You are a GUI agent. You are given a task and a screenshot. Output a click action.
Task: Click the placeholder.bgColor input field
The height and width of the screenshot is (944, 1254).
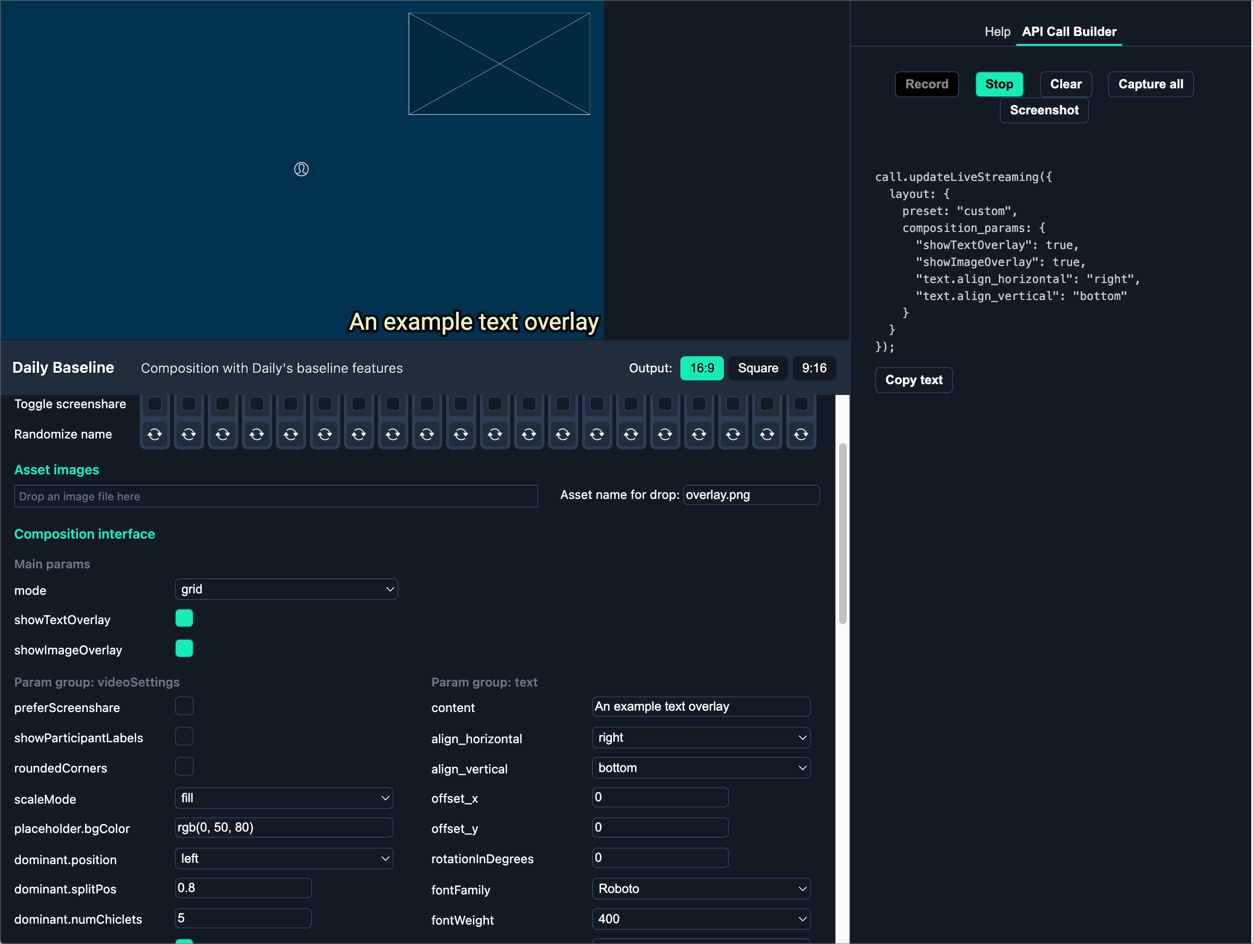pyautogui.click(x=283, y=827)
